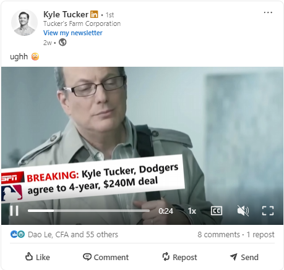Screen dimensions: 284x270
Task: Click the like reaction icon in the reactions summary
Action: click(x=14, y=234)
